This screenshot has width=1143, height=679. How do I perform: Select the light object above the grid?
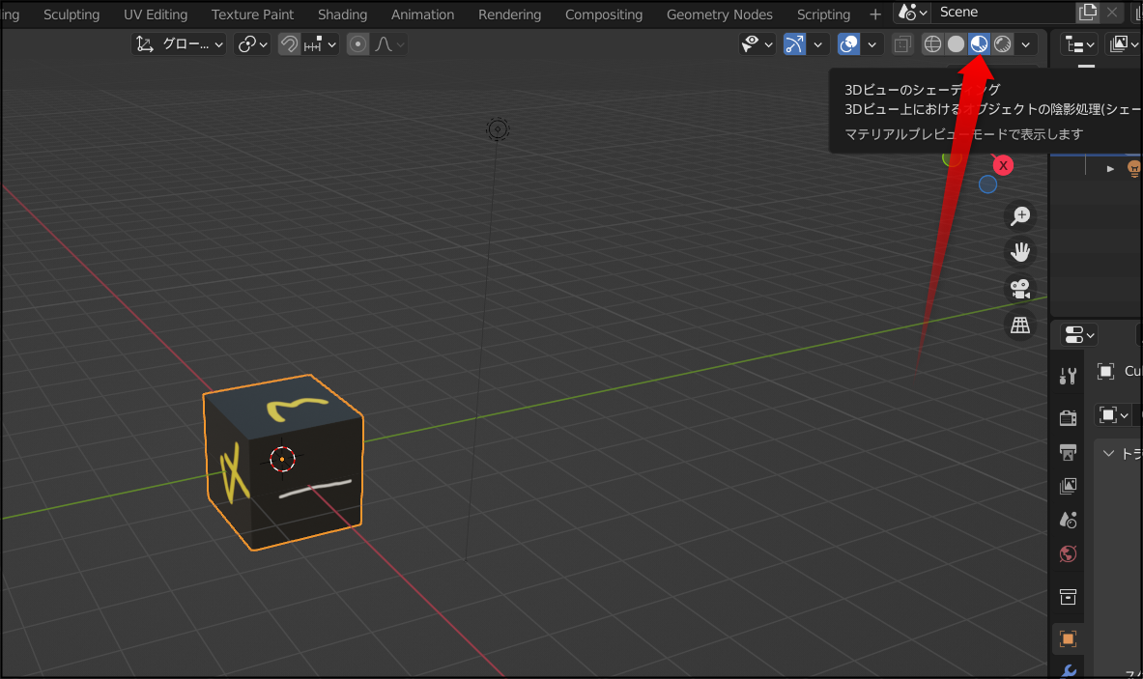coord(498,129)
